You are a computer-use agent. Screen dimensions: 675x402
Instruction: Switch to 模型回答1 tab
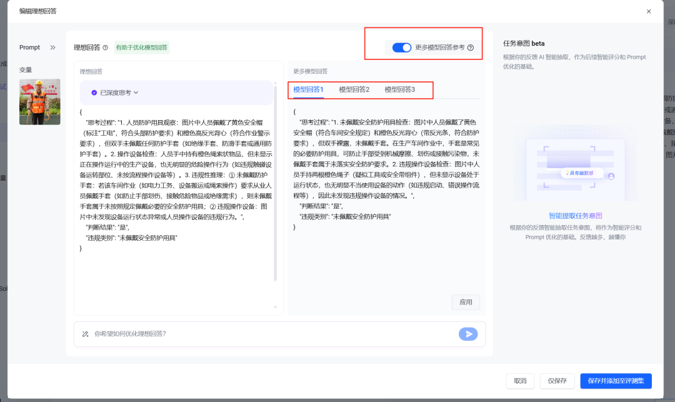point(308,89)
